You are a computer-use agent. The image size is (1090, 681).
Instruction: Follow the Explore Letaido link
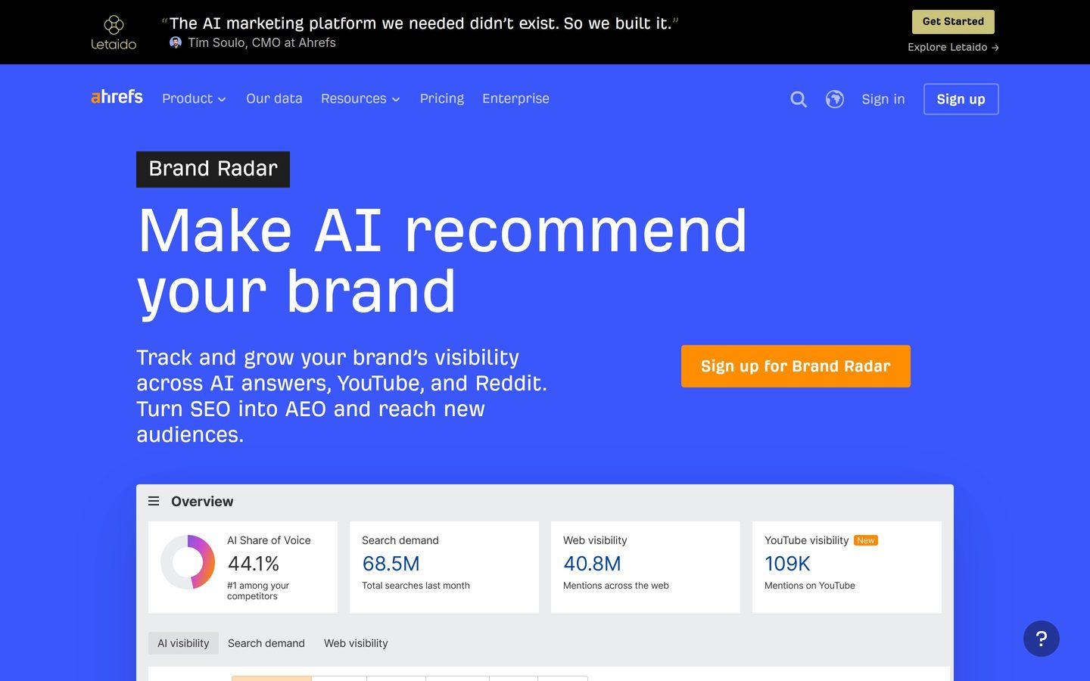pos(953,47)
